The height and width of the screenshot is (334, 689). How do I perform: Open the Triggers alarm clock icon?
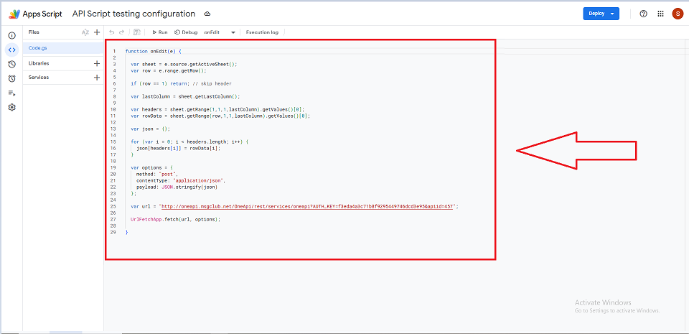(x=11, y=78)
